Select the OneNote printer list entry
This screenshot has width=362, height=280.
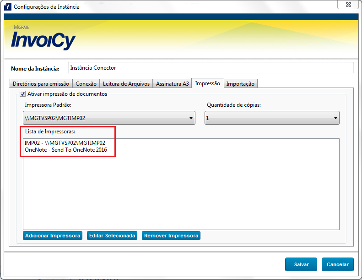point(66,149)
